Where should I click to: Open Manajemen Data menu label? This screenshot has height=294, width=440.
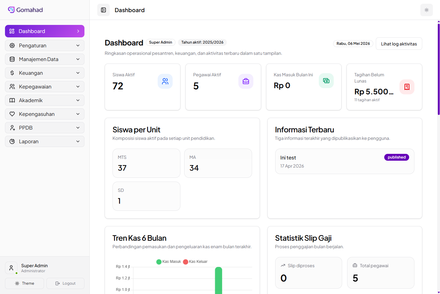(x=39, y=59)
